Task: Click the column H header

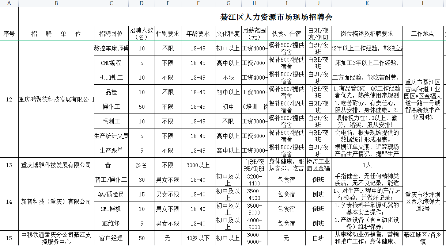Action: (254, 3)
